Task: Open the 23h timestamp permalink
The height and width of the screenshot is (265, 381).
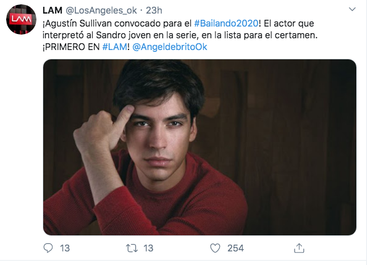Action: pyautogui.click(x=154, y=11)
